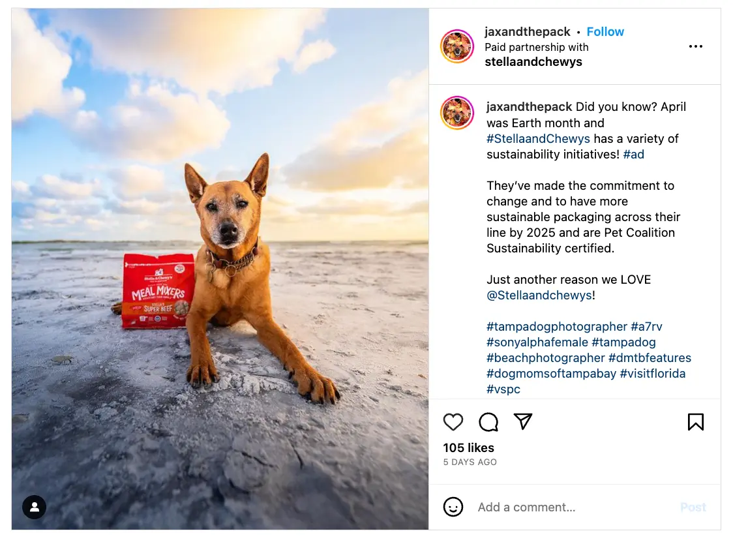Viewport: 733px width, 544px height.
Task: Open #tampadogphotographer hashtag
Action: pos(557,327)
